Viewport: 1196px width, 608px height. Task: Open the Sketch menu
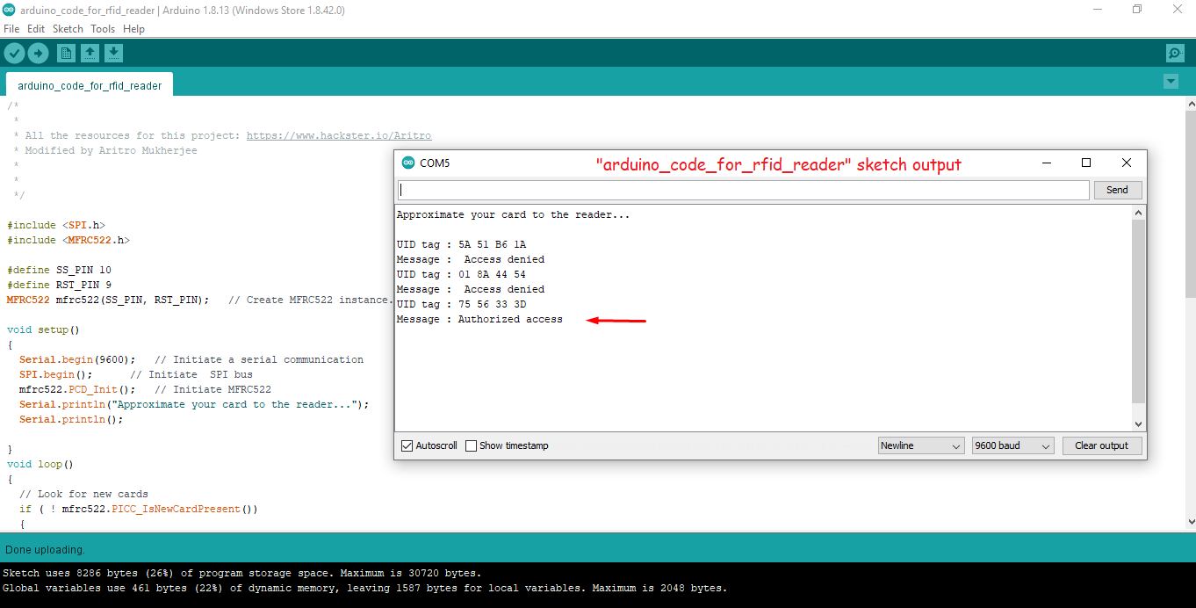(x=68, y=29)
